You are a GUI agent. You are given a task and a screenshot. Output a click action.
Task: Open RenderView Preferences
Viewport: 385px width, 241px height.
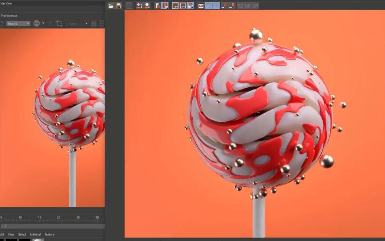(9, 16)
